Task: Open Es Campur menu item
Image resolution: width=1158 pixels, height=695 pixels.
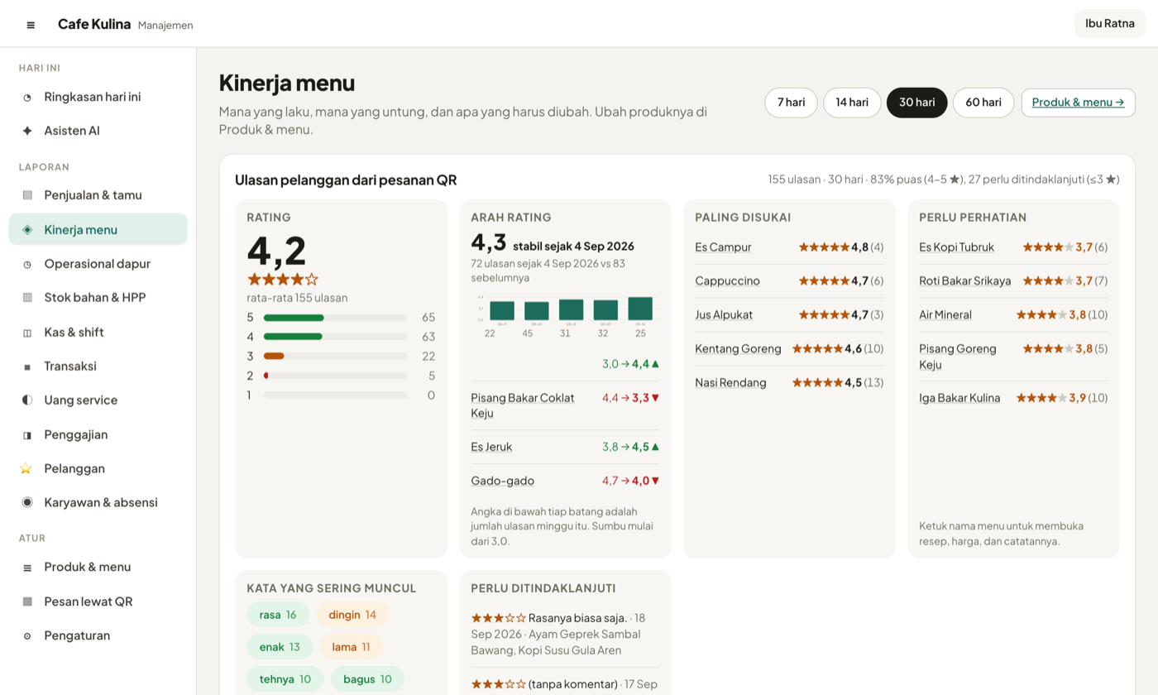Action: tap(723, 247)
